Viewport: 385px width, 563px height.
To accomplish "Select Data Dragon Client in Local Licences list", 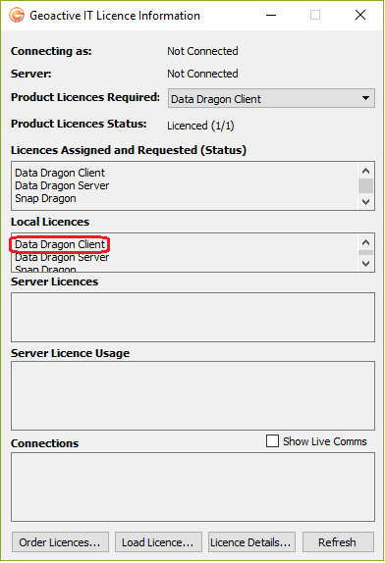I will click(x=60, y=244).
